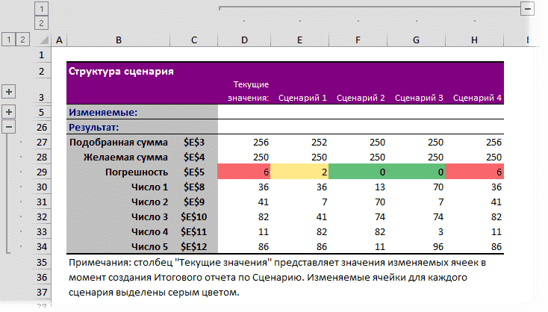Select the row 29 header
Viewport: 548px width, 312px height.
coord(42,172)
